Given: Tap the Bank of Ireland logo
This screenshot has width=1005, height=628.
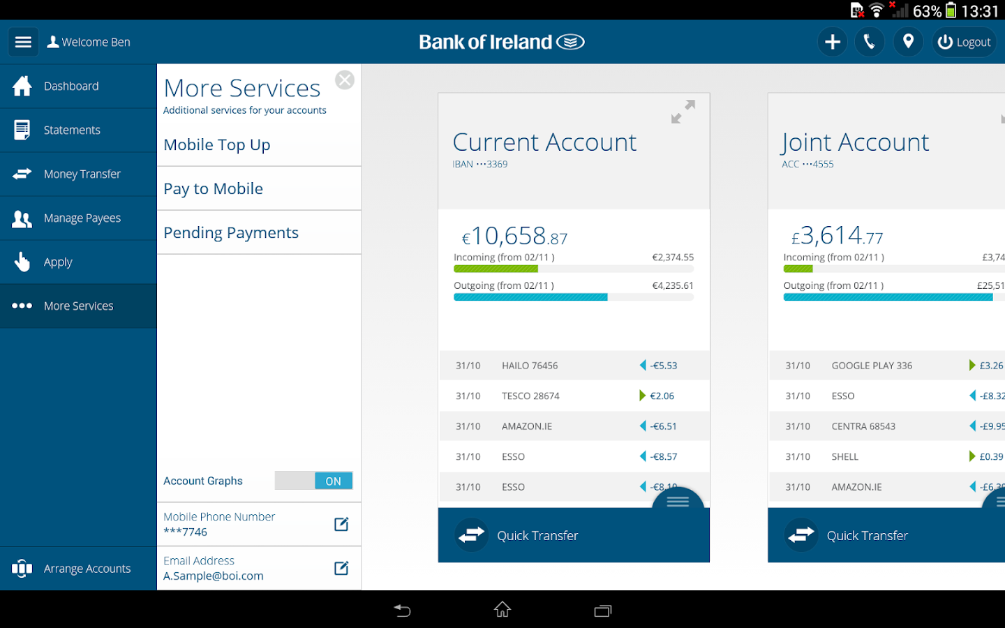Looking at the screenshot, I should (x=502, y=42).
